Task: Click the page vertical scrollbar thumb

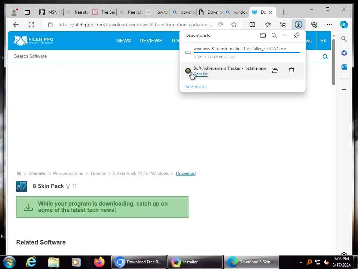Action: 334,62
